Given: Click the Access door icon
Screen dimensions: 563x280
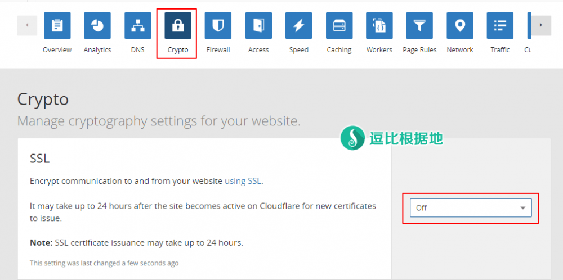Looking at the screenshot, I should click(x=258, y=26).
